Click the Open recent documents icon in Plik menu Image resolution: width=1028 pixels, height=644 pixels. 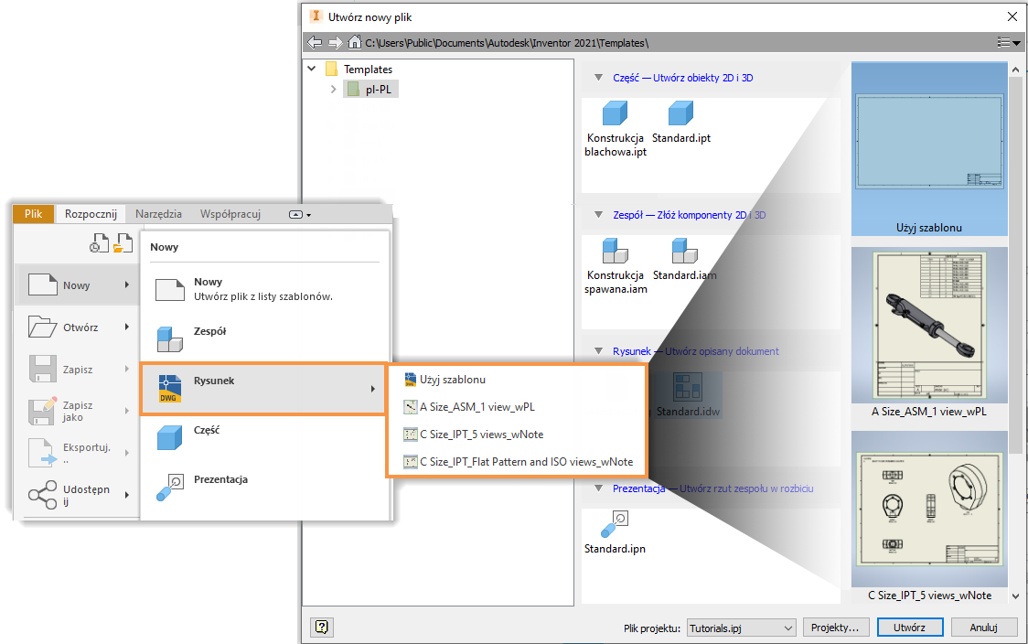tap(99, 242)
